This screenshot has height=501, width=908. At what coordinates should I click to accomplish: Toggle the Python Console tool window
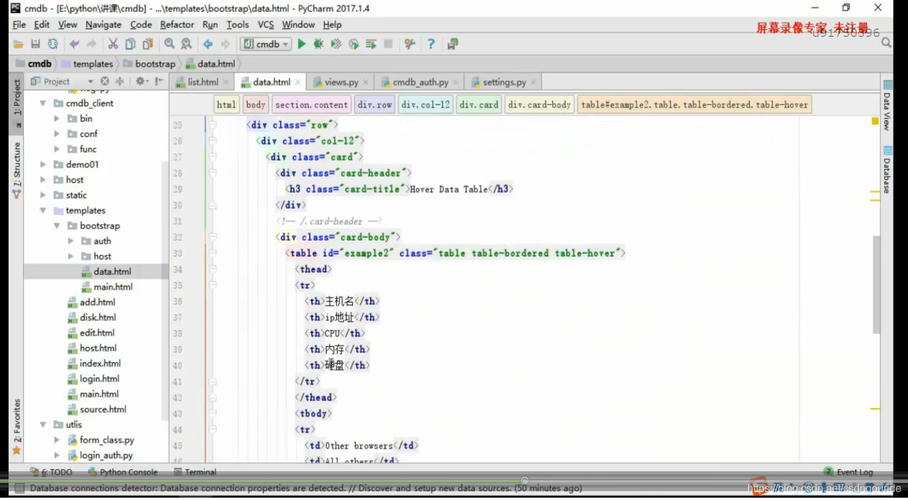pyautogui.click(x=123, y=472)
